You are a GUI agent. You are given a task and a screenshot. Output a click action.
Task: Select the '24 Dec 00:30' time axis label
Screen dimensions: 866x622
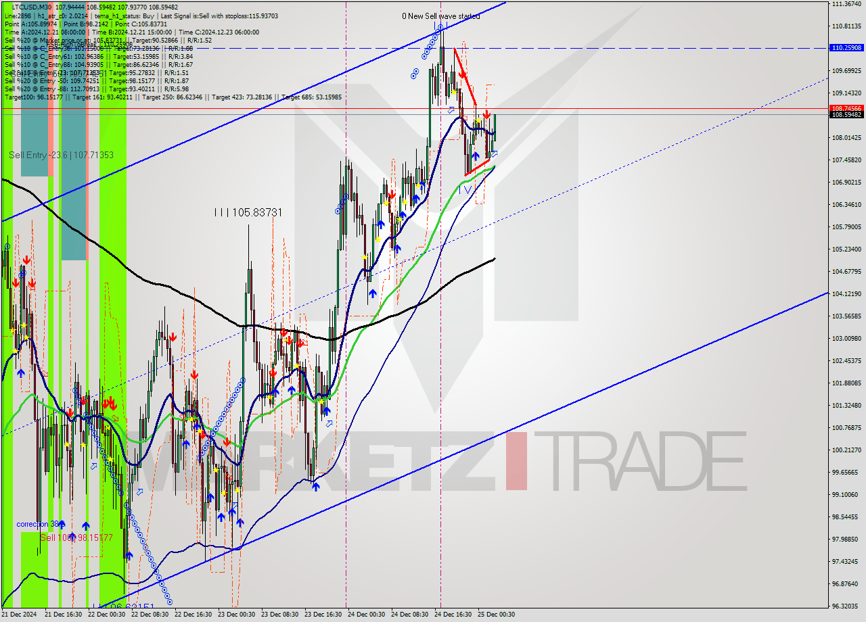point(367,615)
